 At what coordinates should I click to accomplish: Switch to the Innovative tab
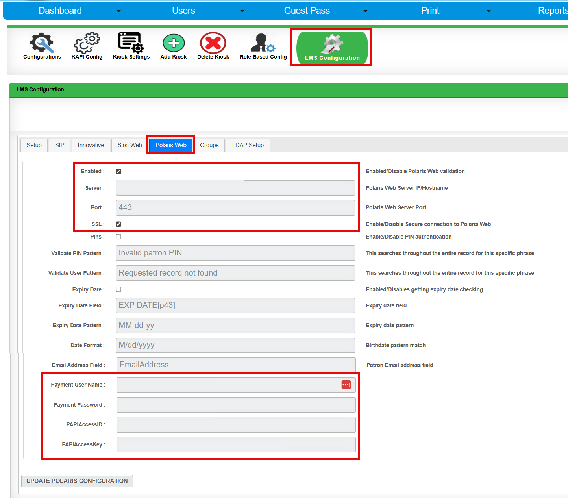pos(91,145)
